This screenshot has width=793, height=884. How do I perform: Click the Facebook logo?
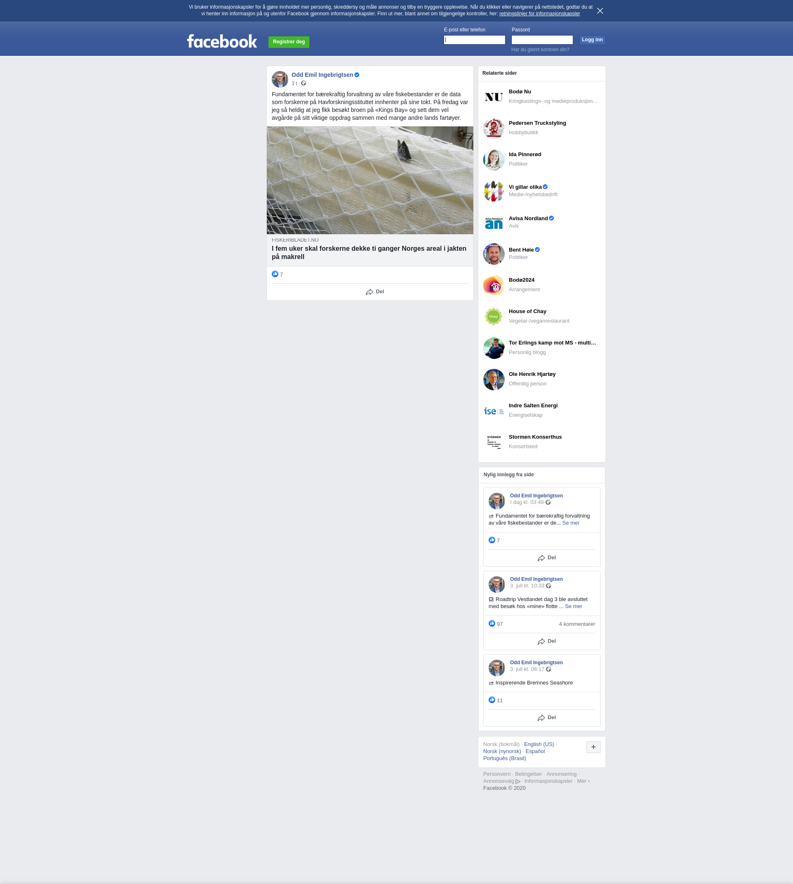(x=222, y=41)
